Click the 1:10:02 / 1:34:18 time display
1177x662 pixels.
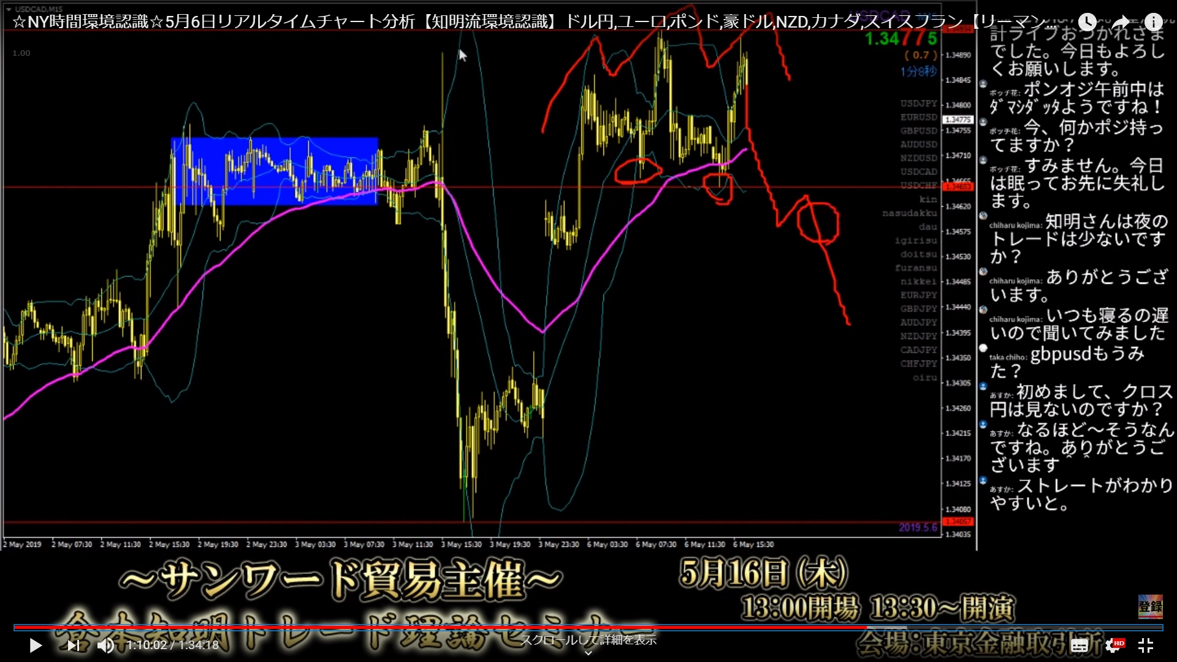point(173,645)
